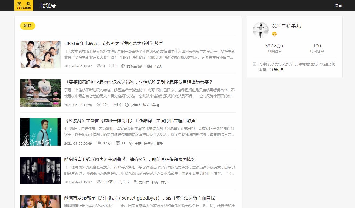Click the date 2021-08-04 18:47
The width and height of the screenshot is (355, 208).
(x=78, y=66)
